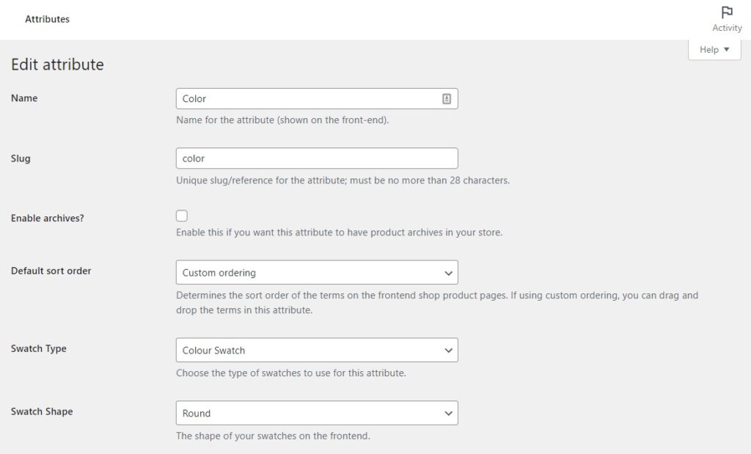The image size is (751, 454).
Task: Toggle the product archives checkbox off
Action: click(181, 215)
